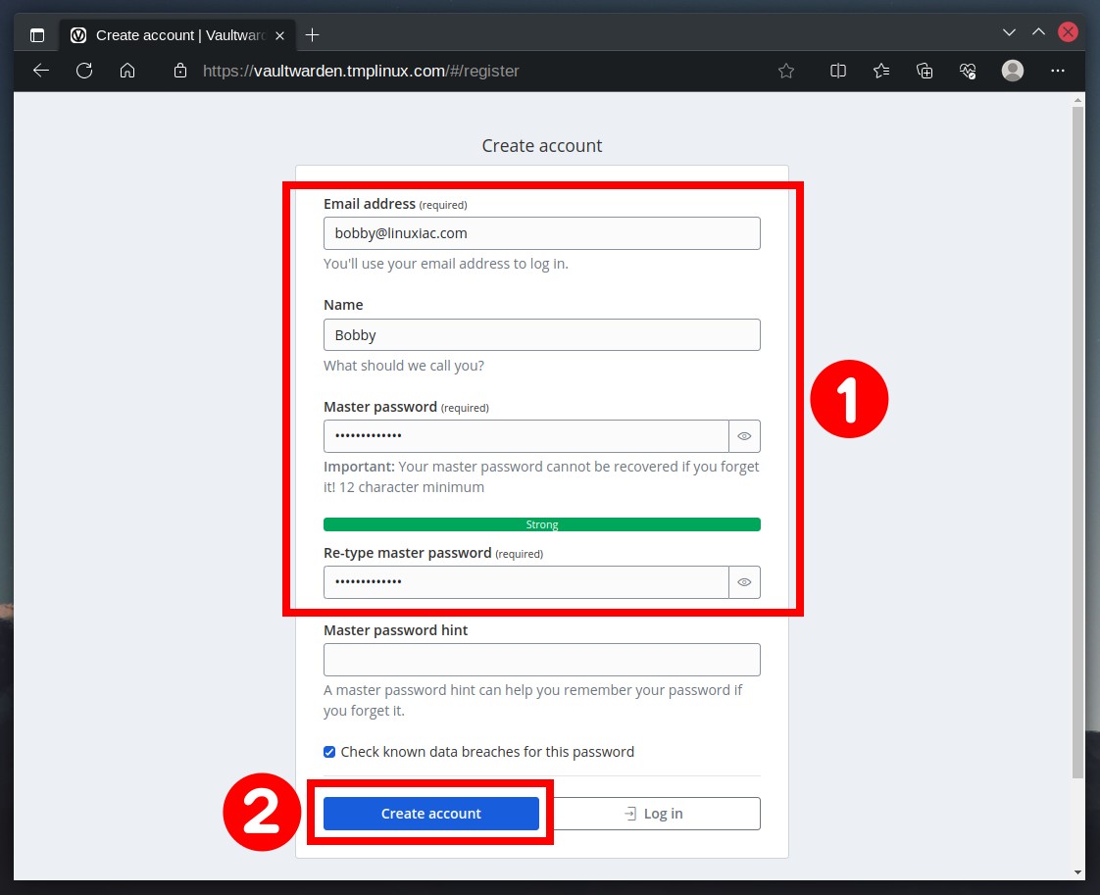Collapse window with the down chevron
Image resolution: width=1100 pixels, height=895 pixels.
(1009, 32)
